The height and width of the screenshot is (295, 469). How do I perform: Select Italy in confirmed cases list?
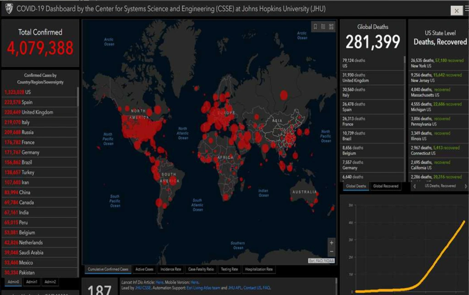39,122
